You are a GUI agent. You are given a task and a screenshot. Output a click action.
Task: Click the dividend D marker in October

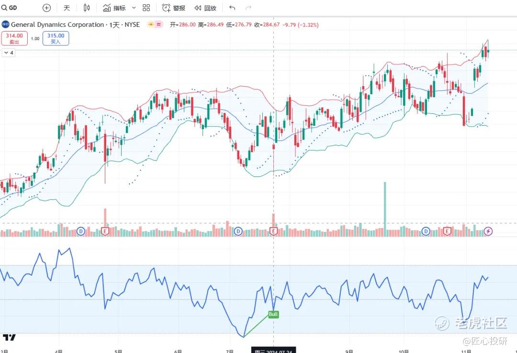[426, 232]
